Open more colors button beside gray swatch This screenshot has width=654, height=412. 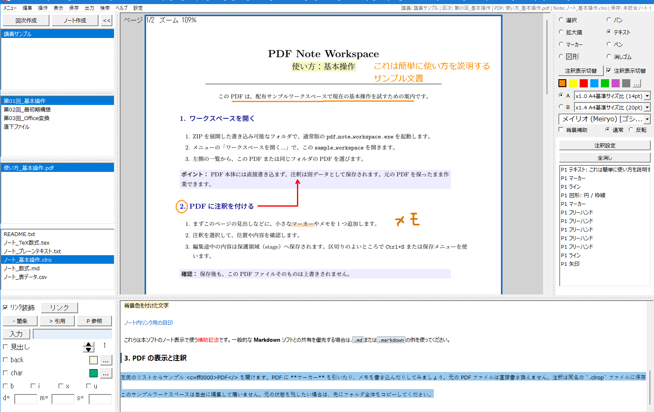[637, 83]
